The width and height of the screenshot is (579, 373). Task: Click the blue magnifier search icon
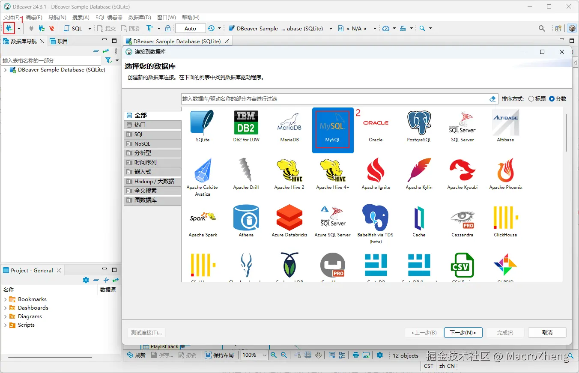[x=422, y=28]
